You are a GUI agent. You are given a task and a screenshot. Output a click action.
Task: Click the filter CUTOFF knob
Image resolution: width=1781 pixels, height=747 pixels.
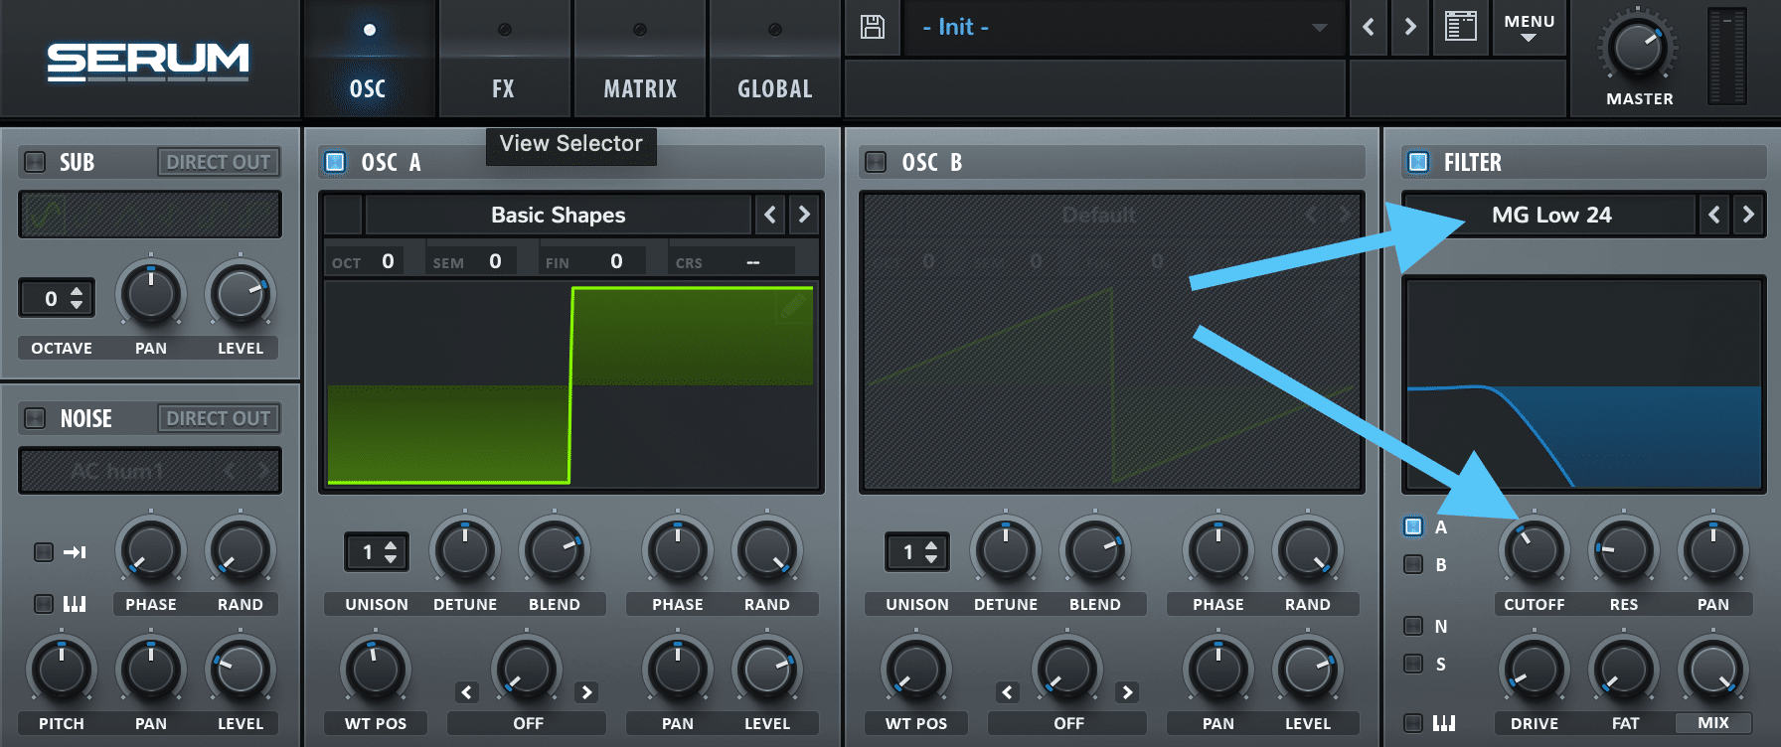tap(1535, 550)
